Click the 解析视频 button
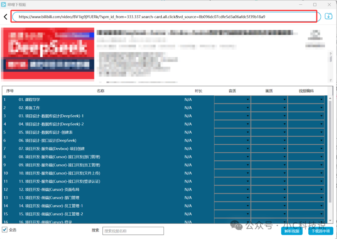Image resolution: width=337 pixels, height=239 pixels. pos(292,231)
